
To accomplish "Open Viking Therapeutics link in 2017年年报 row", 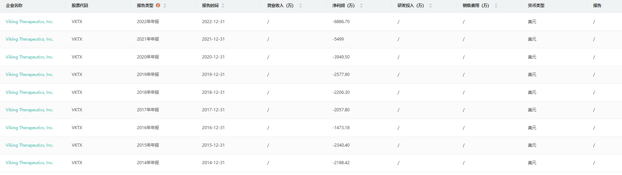I will point(29,110).
